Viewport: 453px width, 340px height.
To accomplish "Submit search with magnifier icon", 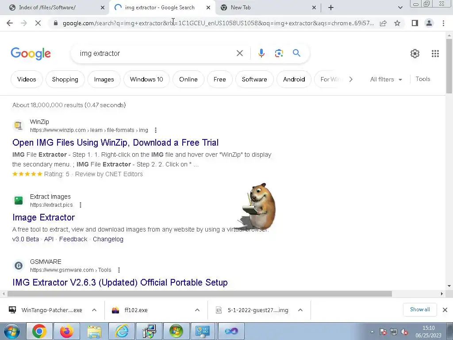I will click(x=296, y=53).
